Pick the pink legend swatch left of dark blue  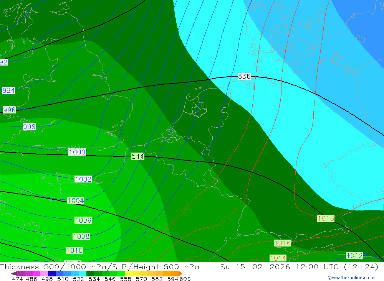(44, 273)
